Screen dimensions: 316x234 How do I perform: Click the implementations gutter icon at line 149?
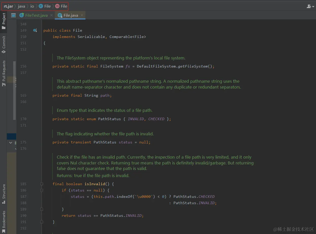click(x=35, y=30)
